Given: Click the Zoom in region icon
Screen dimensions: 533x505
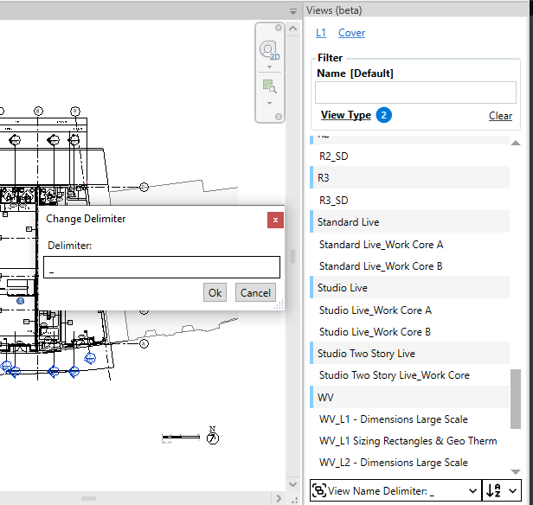Looking at the screenshot, I should [269, 86].
